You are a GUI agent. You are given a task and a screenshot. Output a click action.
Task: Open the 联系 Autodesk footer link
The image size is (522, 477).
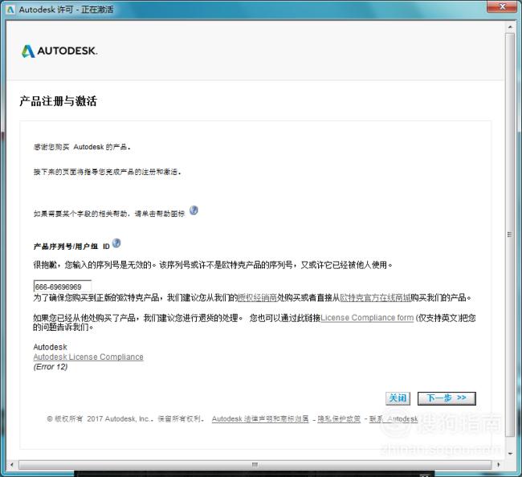tap(394, 418)
